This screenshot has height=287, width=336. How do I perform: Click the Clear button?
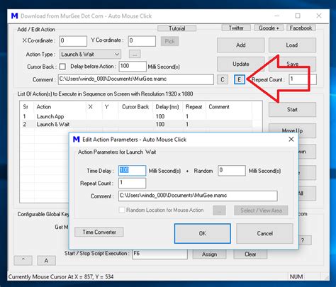250,254
